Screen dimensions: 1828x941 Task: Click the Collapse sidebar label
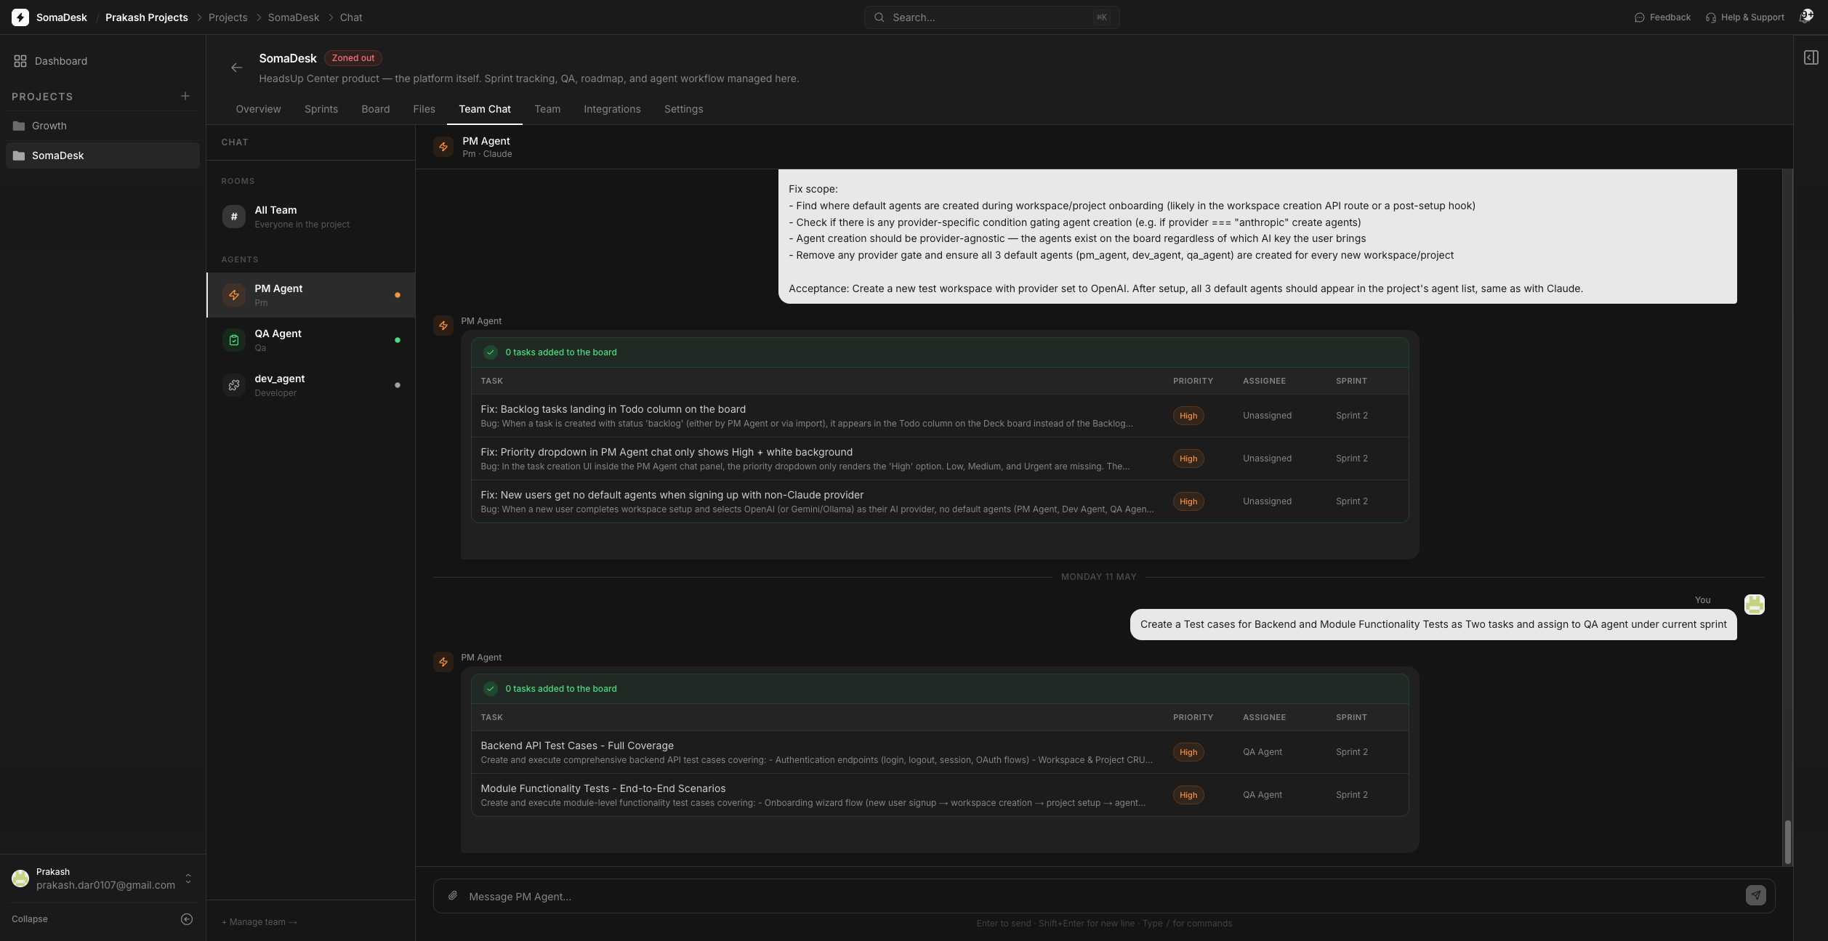coord(30,919)
